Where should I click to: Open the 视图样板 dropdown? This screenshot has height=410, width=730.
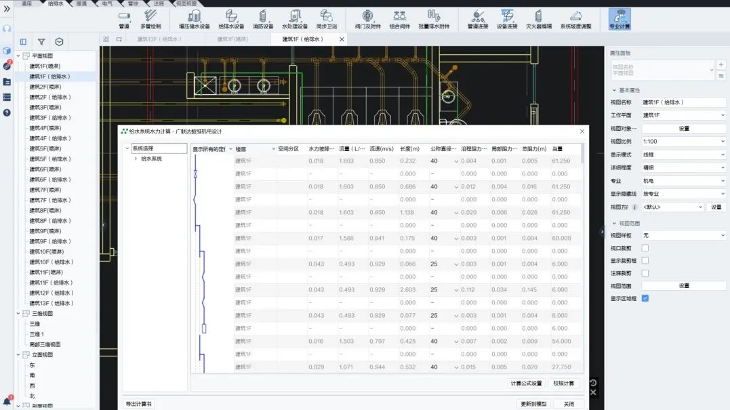(x=683, y=235)
